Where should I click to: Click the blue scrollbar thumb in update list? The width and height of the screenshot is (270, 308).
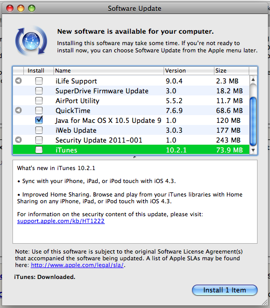253,121
